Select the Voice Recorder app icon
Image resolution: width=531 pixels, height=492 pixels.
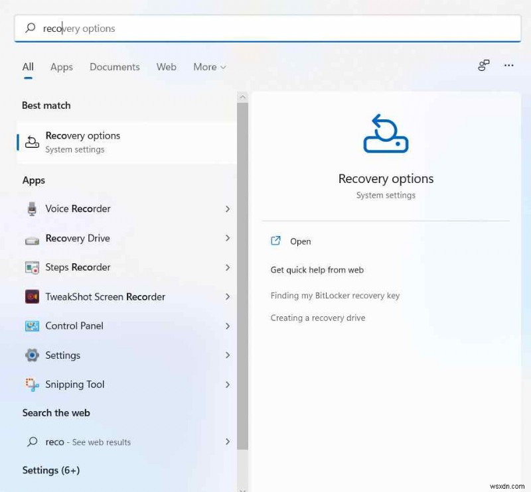click(x=32, y=208)
